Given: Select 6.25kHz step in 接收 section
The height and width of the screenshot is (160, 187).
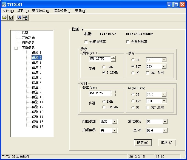Looking at the screenshot, I should [x=104, y=72].
